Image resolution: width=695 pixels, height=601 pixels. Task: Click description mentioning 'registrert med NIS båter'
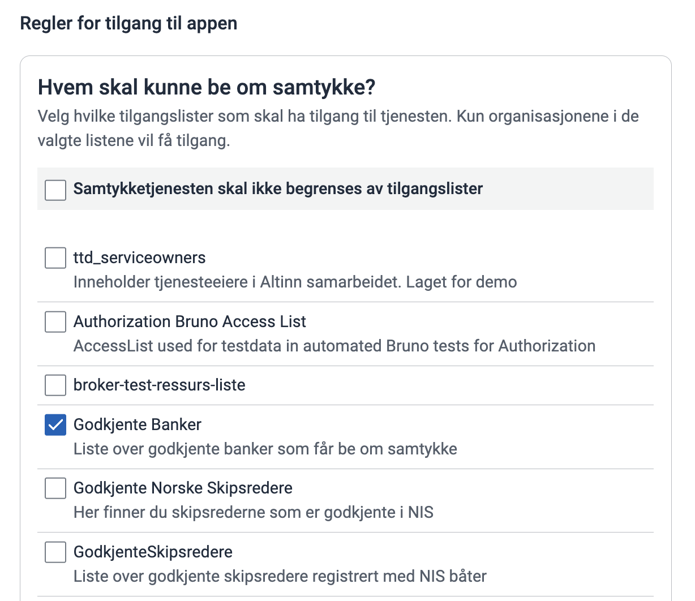280,577
